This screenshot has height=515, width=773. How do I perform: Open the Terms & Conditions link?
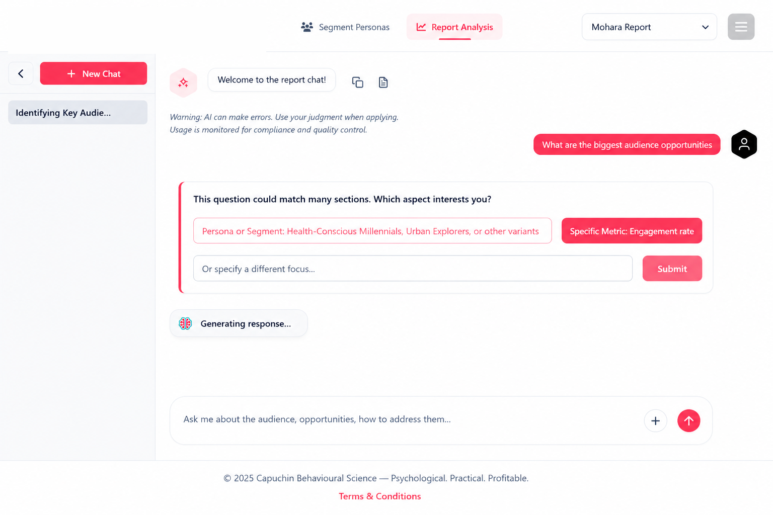pyautogui.click(x=380, y=496)
